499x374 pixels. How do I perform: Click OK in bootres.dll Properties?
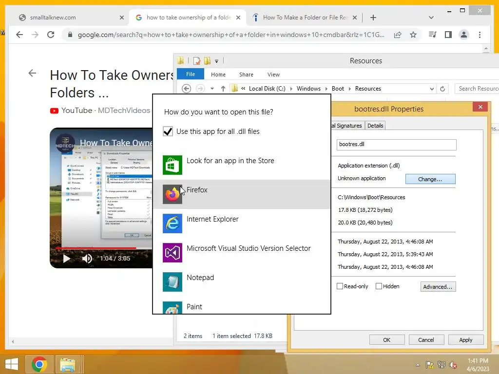386,339
